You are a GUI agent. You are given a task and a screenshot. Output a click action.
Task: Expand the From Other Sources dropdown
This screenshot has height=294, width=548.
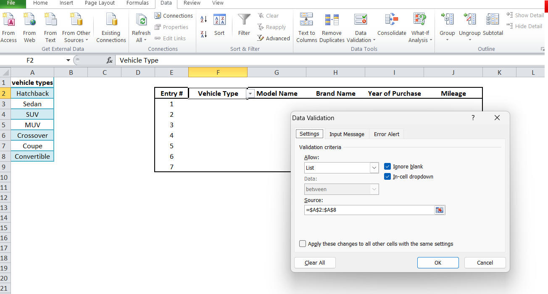87,40
